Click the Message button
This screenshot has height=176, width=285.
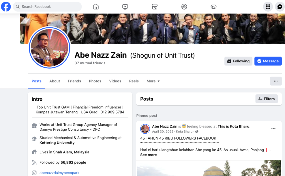point(268,61)
